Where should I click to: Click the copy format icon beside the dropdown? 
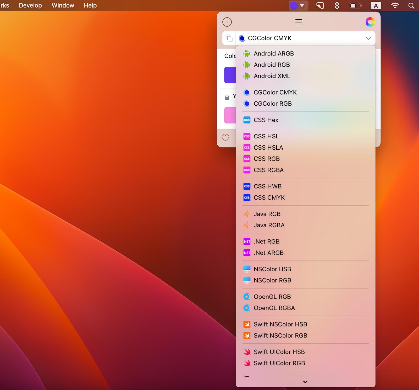point(229,38)
